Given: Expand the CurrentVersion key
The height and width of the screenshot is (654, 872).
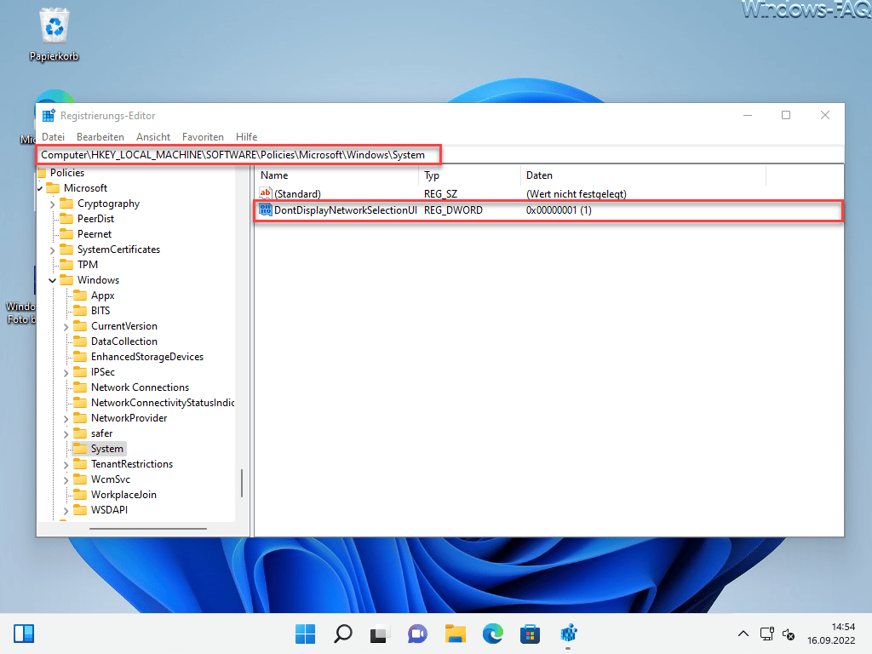Looking at the screenshot, I should pos(66,327).
